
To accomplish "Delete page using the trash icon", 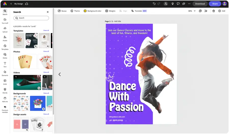I will coord(213,11).
